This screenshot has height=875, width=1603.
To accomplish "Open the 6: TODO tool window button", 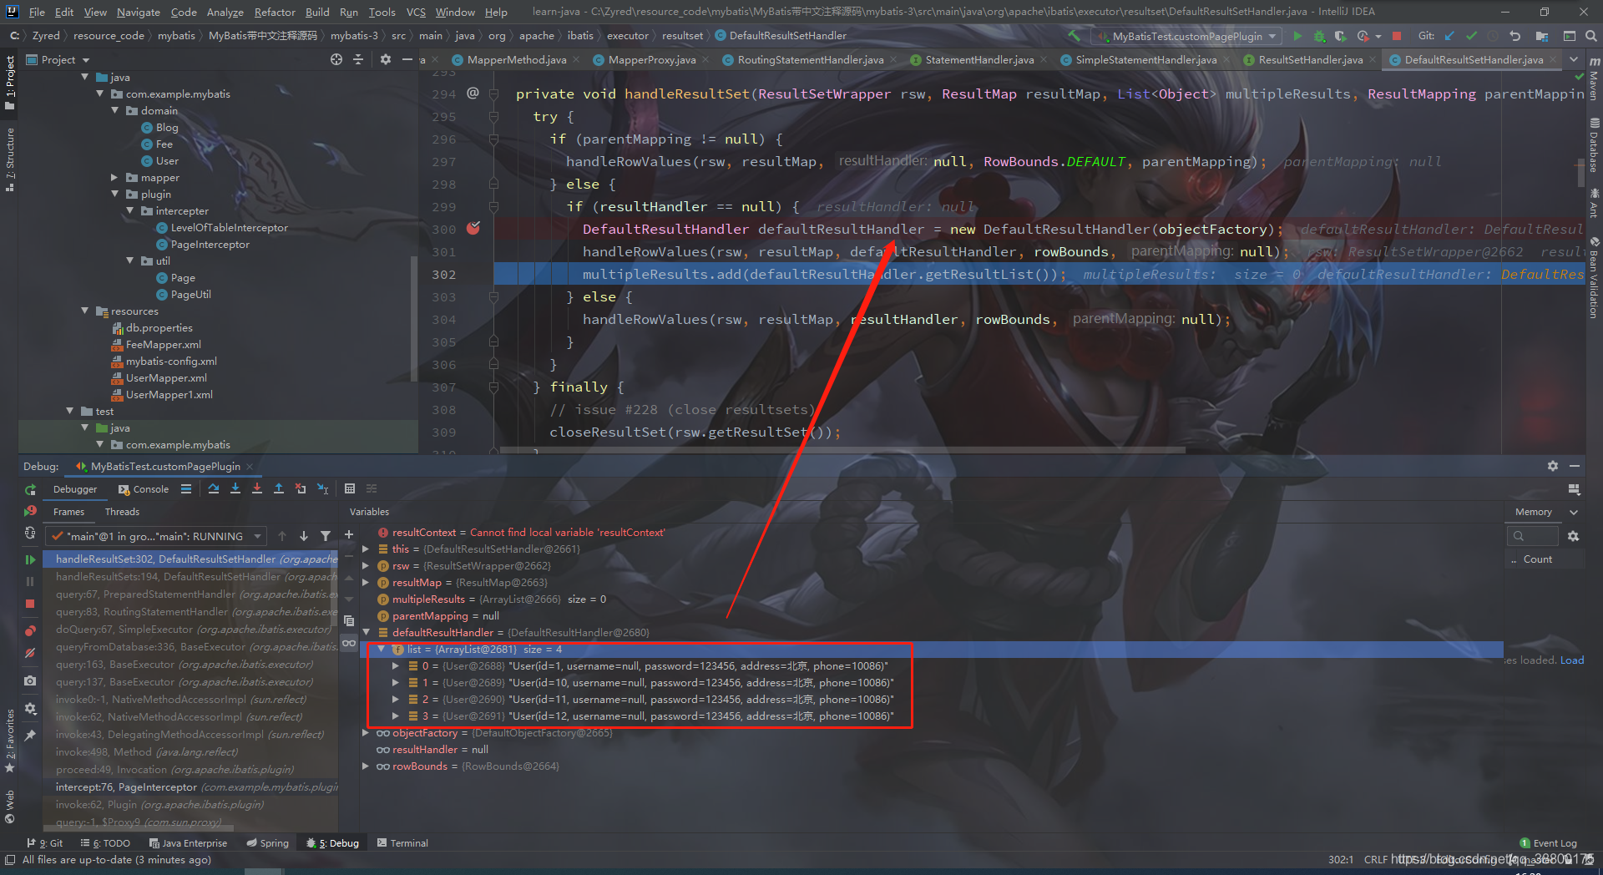I will coord(104,843).
